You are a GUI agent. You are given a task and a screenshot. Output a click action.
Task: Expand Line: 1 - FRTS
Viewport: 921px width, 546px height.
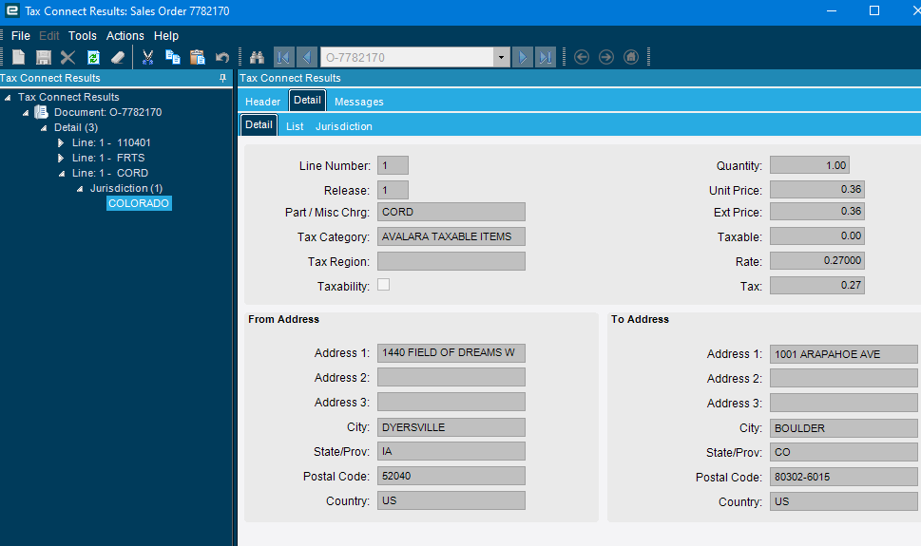[x=61, y=158]
